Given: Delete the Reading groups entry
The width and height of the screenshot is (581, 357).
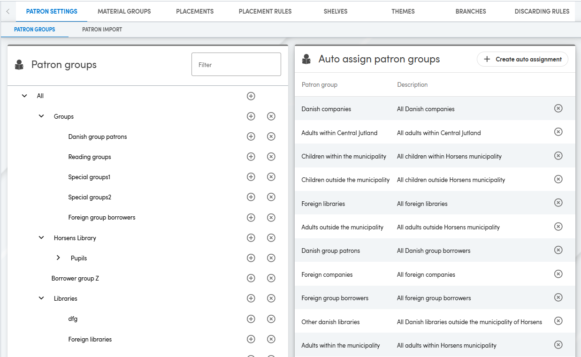Looking at the screenshot, I should pos(271,157).
